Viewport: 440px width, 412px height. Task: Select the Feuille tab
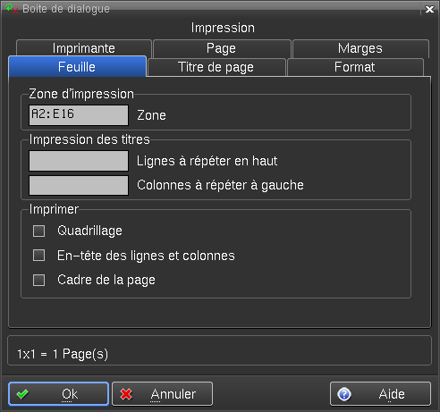77,66
